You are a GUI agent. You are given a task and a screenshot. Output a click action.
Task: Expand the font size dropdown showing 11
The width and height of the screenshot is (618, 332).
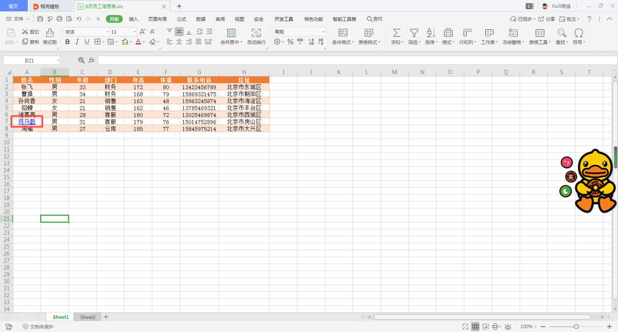coord(134,32)
